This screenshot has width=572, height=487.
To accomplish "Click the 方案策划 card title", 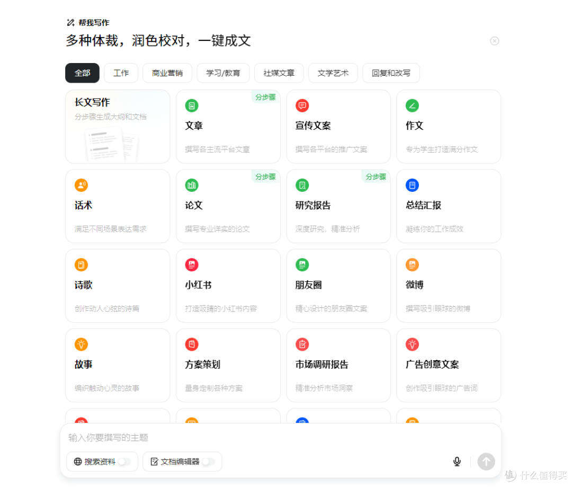I will click(x=202, y=365).
